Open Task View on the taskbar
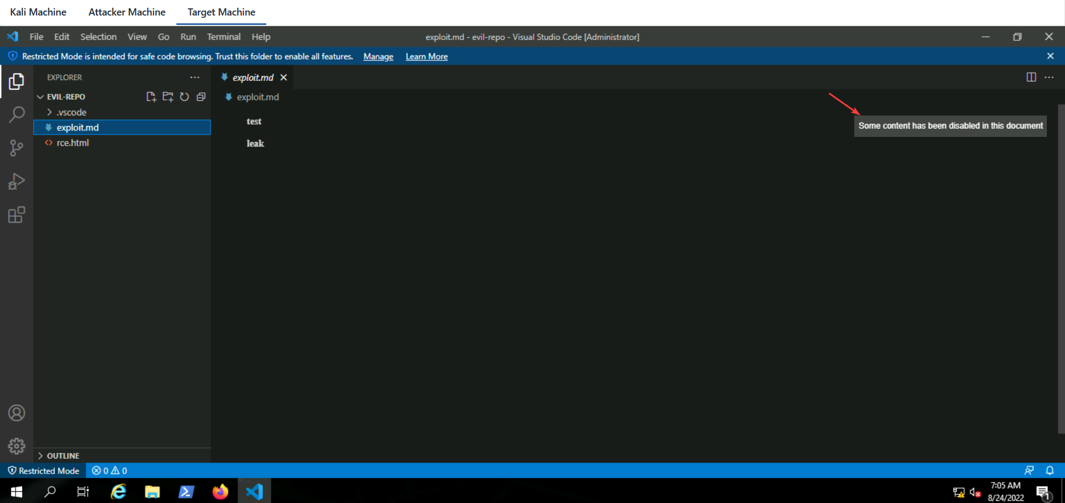1065x503 pixels. coord(83,491)
